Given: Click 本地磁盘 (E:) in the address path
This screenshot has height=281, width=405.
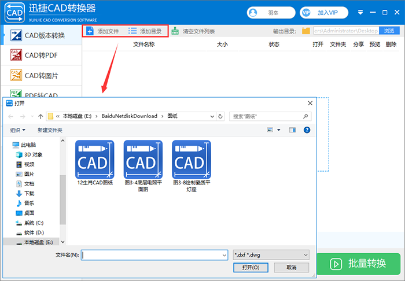Looking at the screenshot, I should point(77,116).
